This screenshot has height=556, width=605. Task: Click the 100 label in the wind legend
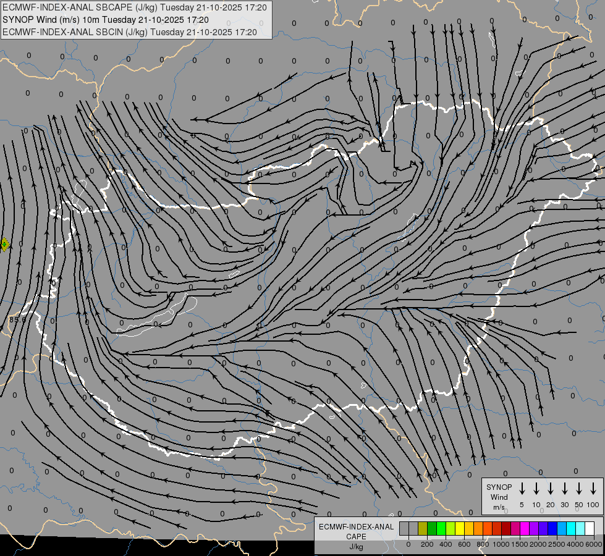(593, 505)
